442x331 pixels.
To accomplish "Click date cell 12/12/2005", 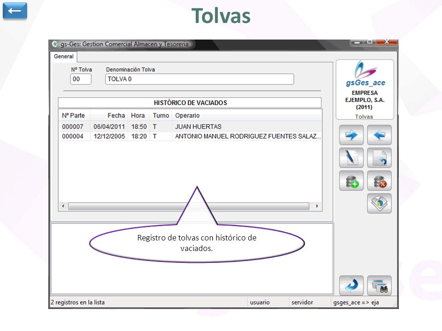I will (x=109, y=136).
